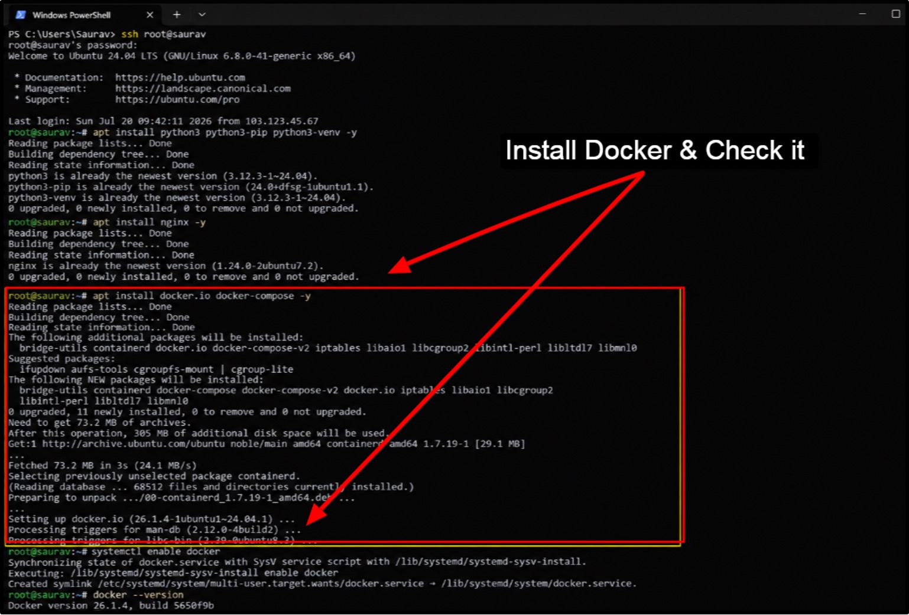Click the 'apt install python3 python3-pip python3-venv -y' command

click(x=225, y=132)
